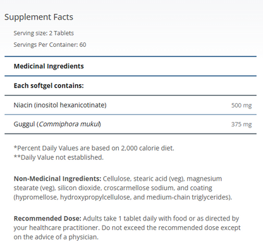Click the Medicinal Ingredients header row
This screenshot has height=249, width=263.
(x=130, y=66)
